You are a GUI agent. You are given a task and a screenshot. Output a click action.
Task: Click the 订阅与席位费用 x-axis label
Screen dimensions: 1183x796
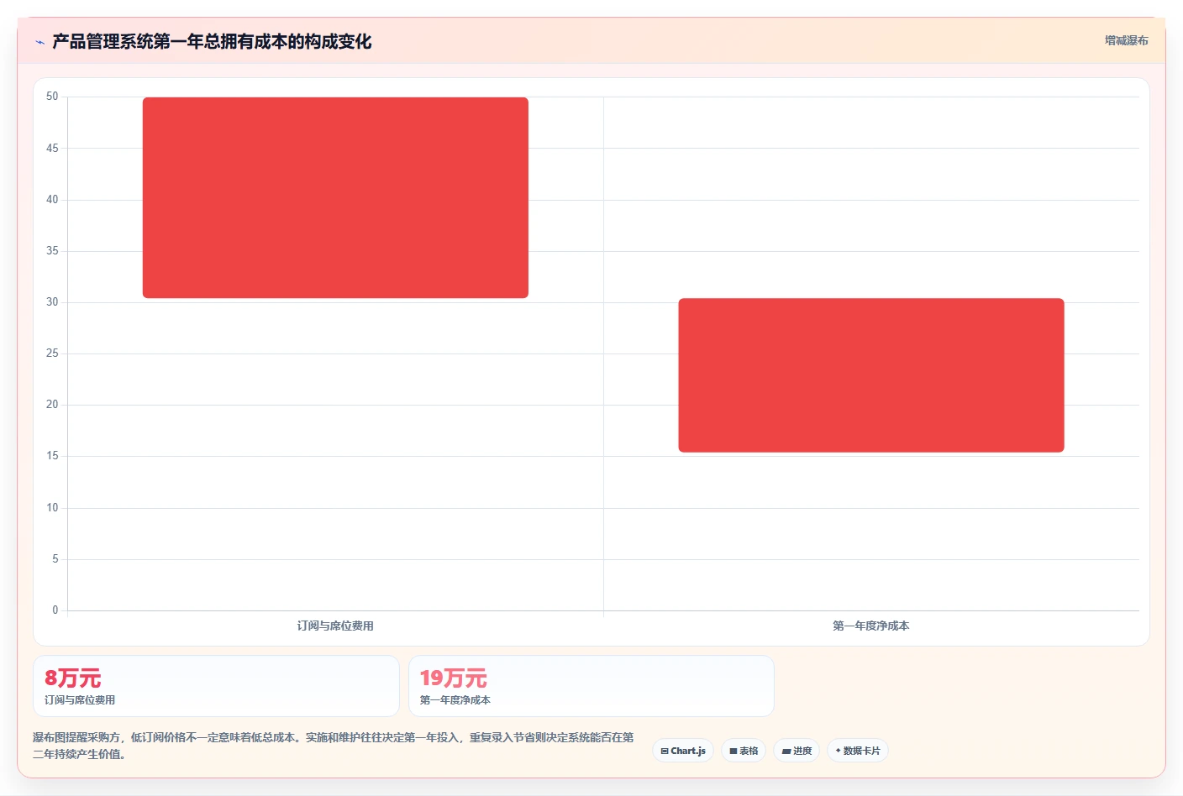coord(335,626)
